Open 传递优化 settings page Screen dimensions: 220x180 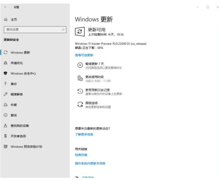pyautogui.click(x=17, y=63)
